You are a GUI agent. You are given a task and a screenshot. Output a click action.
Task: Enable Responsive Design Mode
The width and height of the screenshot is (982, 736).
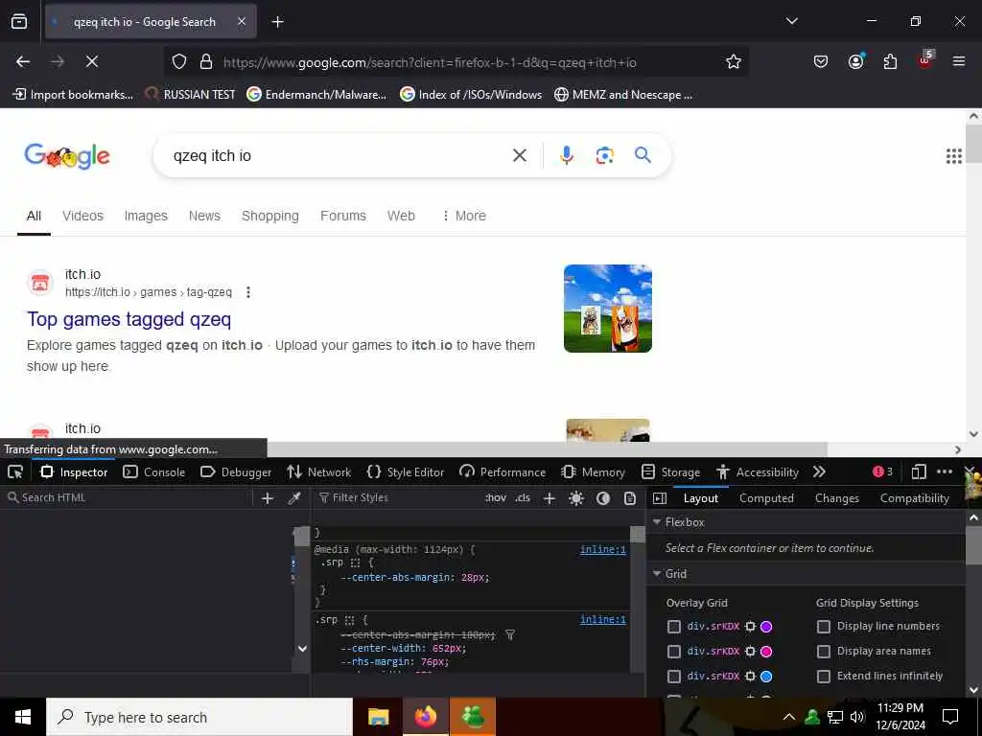[919, 471]
